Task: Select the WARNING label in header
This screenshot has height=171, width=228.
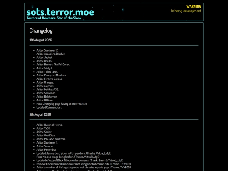Action: tap(194, 6)
